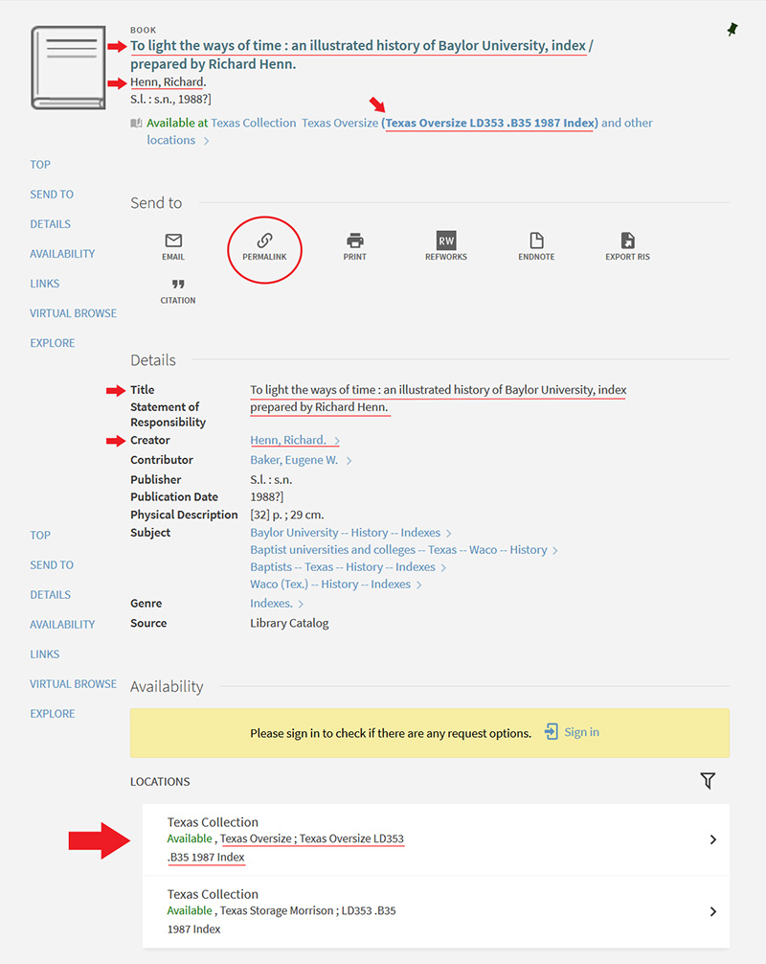The height and width of the screenshot is (964, 766).
Task: Open creator link Henn, Richard. in Details
Action: (x=288, y=440)
